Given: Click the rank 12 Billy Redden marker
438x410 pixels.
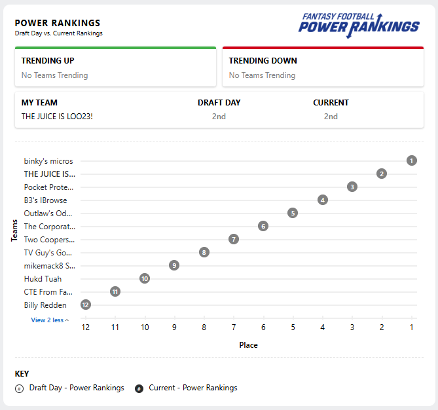Looking at the screenshot, I should [x=86, y=305].
